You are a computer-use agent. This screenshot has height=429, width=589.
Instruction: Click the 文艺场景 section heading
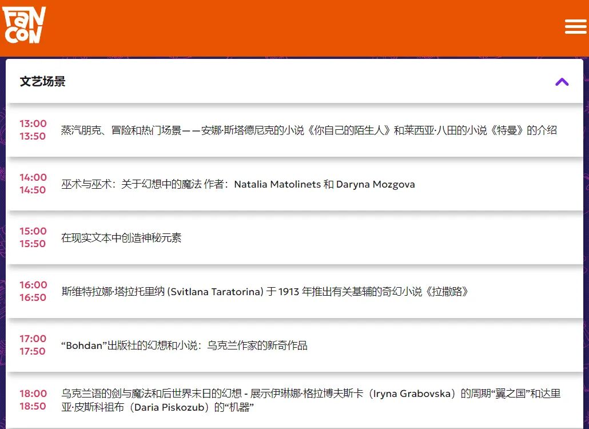(x=42, y=82)
